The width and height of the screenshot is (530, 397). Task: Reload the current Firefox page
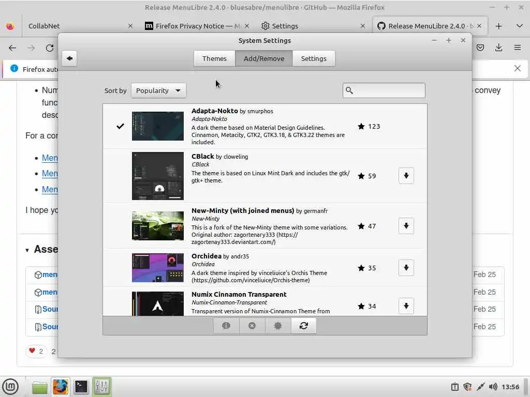tap(50, 48)
